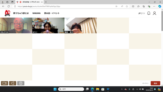Open browser profile icon
The image size is (163, 92).
pyautogui.click(x=3, y=2)
